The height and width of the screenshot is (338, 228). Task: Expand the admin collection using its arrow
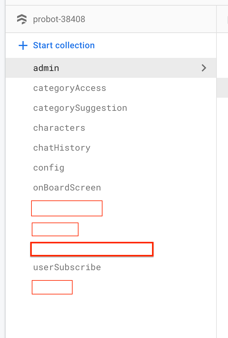203,68
